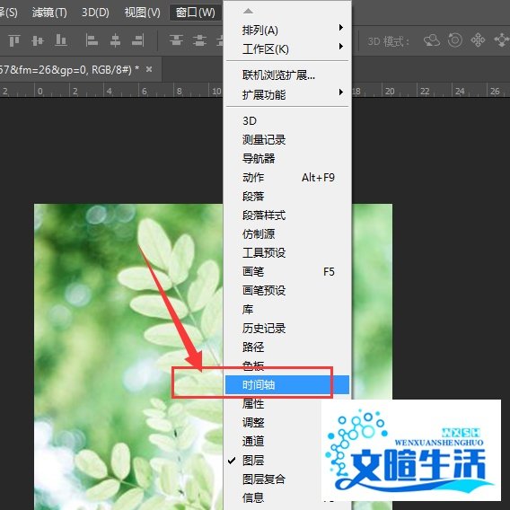
Task: Open the 色板 panel
Action: click(287, 366)
